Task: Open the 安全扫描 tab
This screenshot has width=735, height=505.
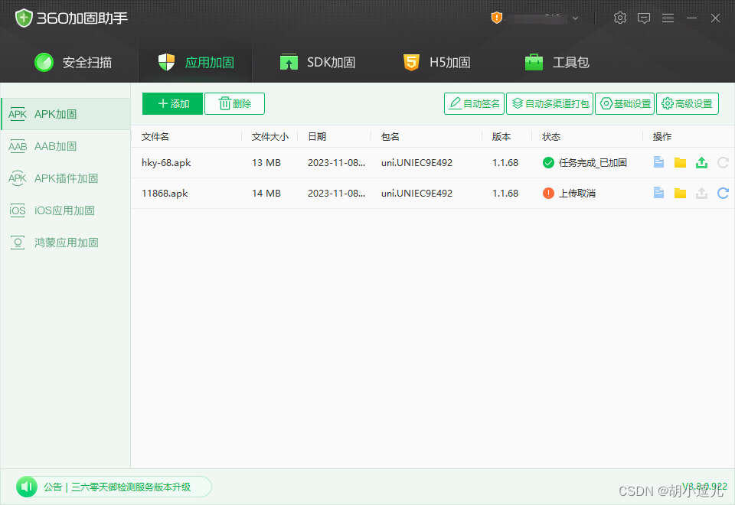Action: (73, 62)
